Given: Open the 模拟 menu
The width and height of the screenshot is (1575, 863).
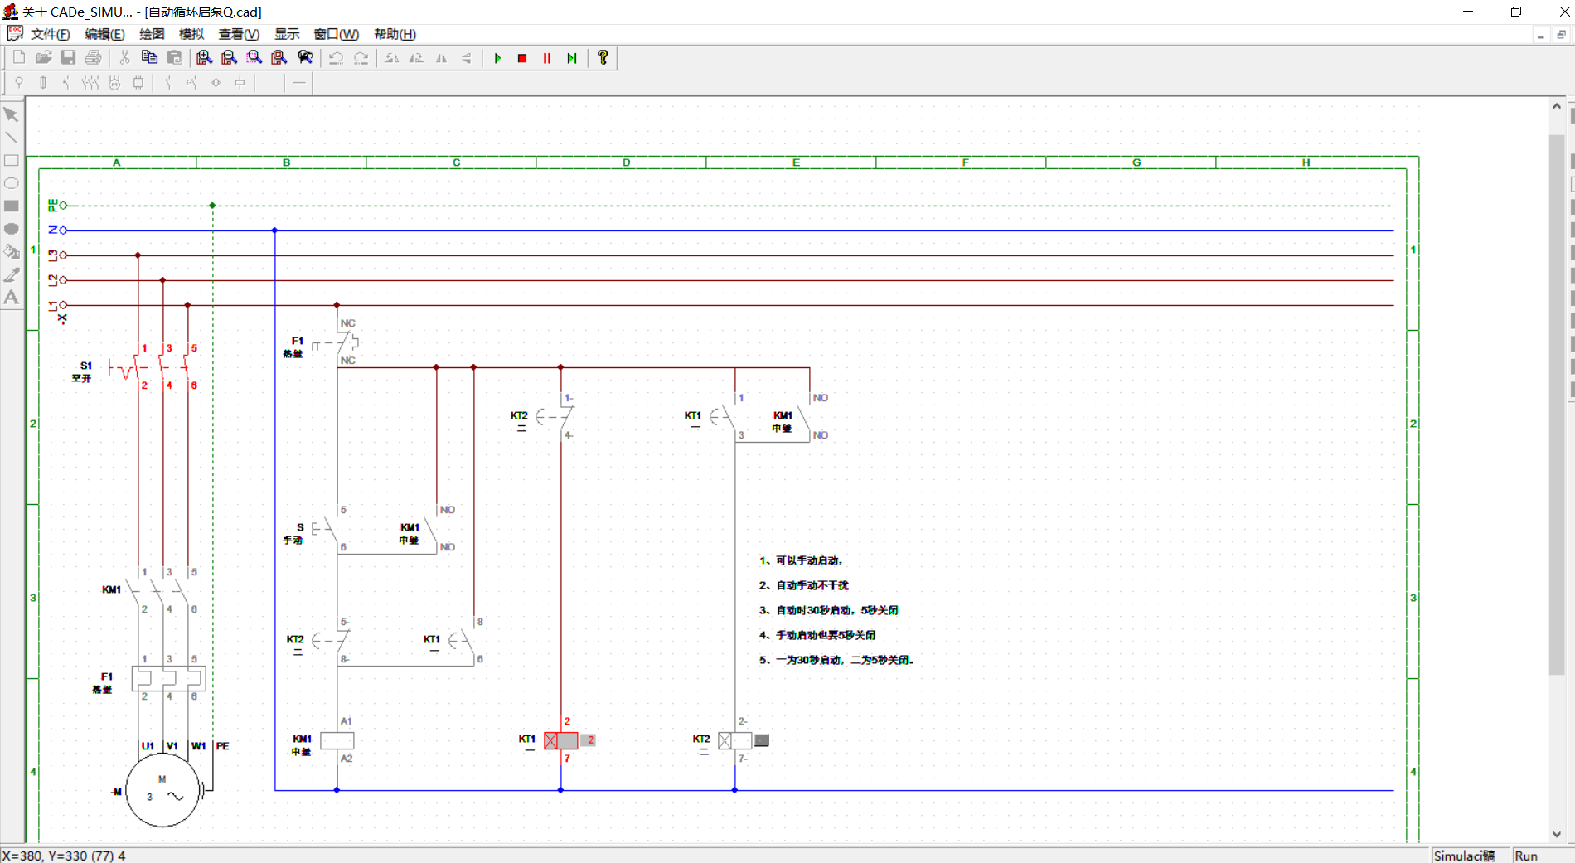Looking at the screenshot, I should pos(191,34).
